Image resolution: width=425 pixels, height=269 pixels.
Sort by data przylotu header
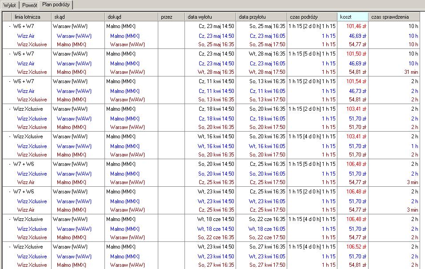(261, 17)
